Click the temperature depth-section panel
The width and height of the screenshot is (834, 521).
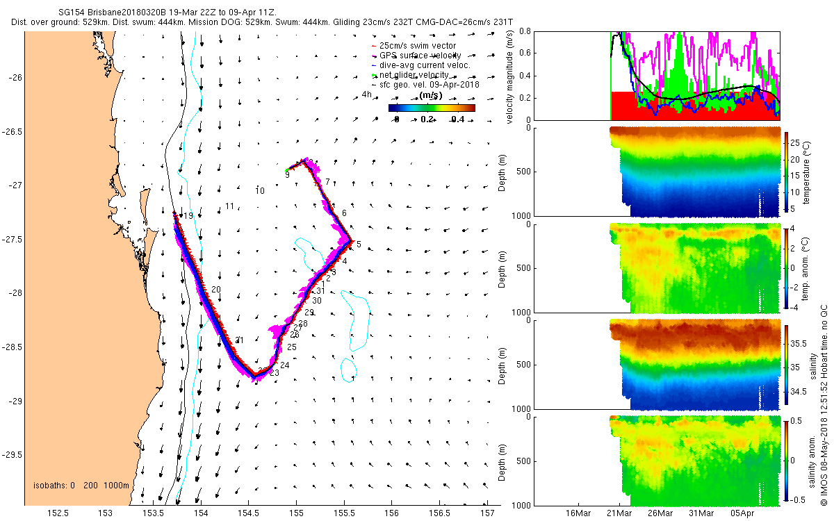click(x=657, y=172)
